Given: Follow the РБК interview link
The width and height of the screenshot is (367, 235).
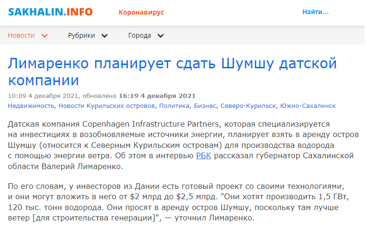Looking at the screenshot, I should (x=204, y=156).
